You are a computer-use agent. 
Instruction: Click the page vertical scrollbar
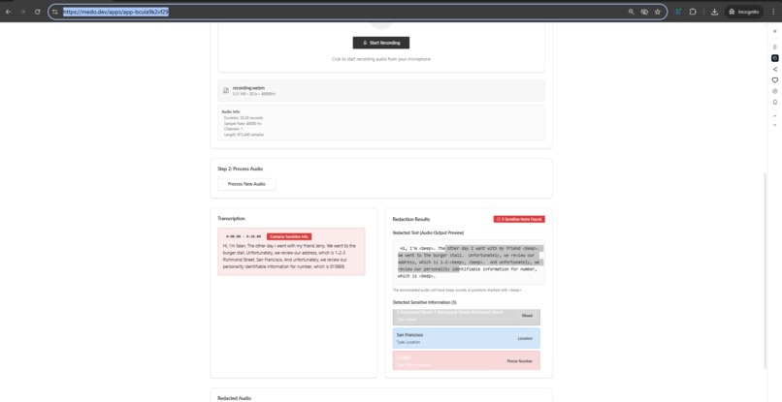click(x=765, y=271)
